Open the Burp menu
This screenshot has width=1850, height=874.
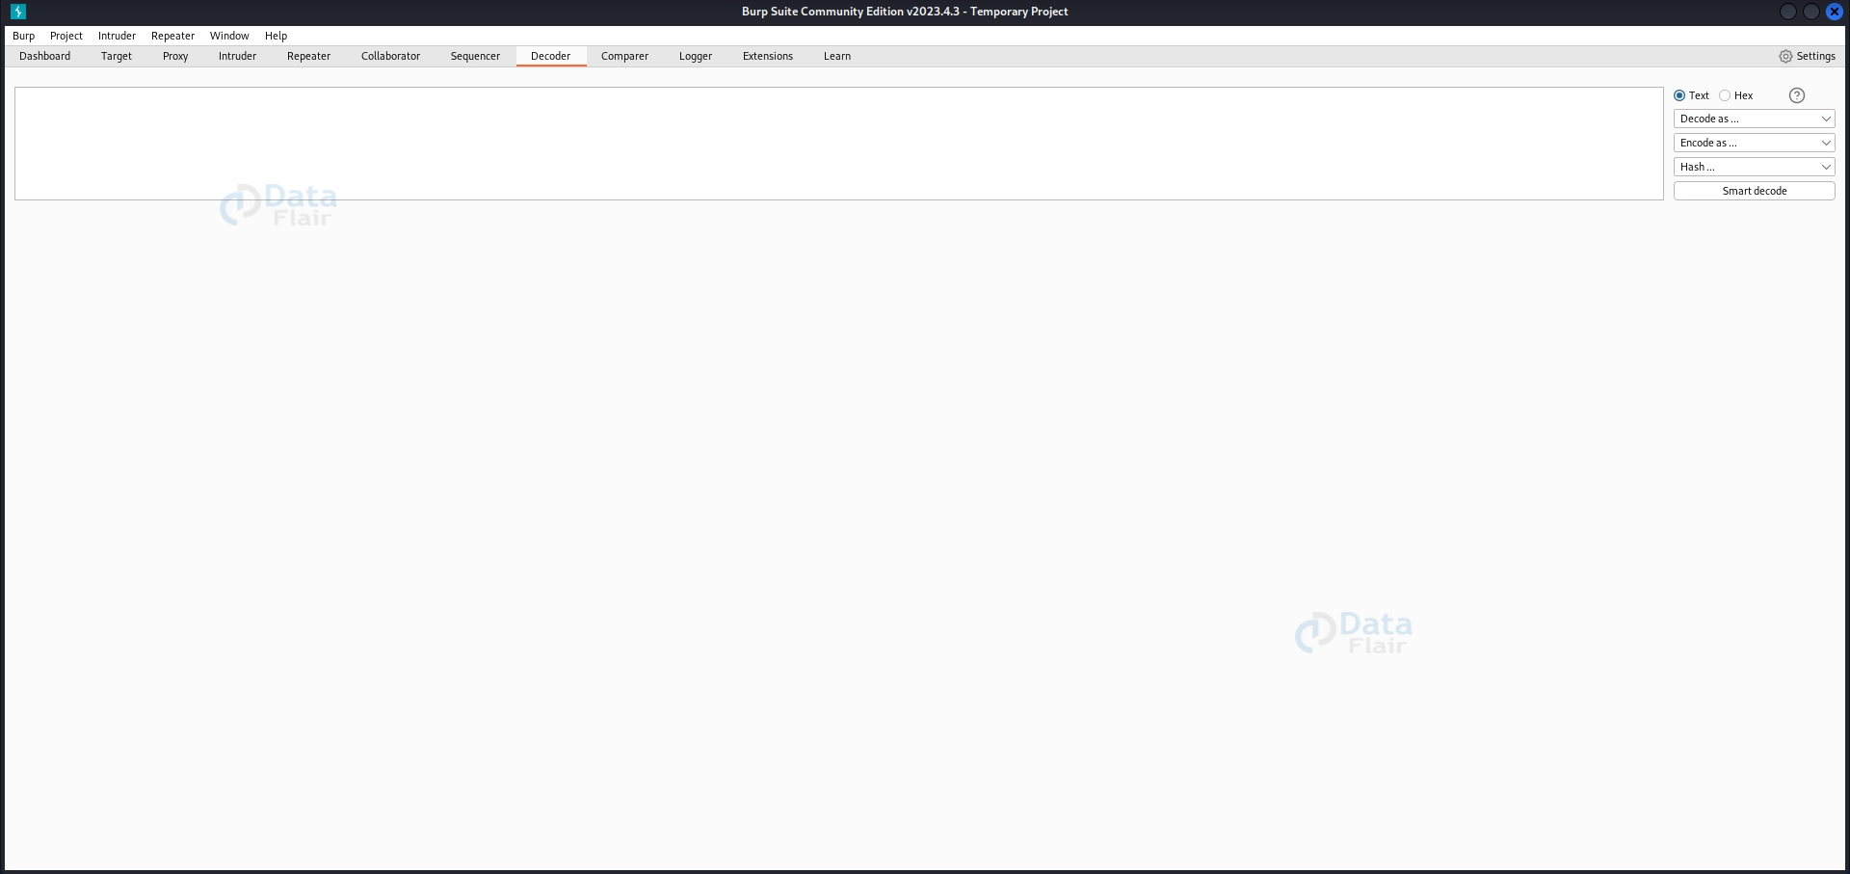pos(24,36)
